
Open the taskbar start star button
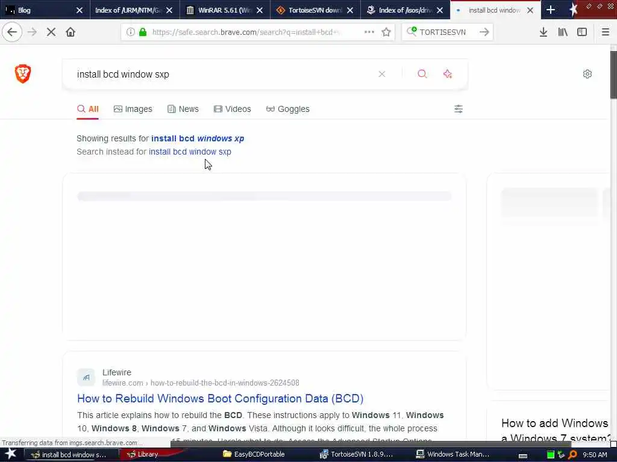(11, 454)
